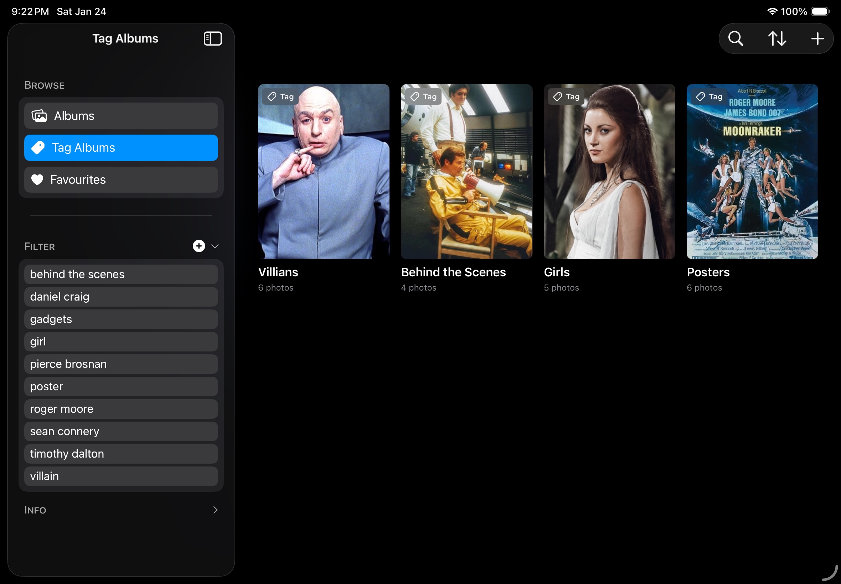
Task: Click Tag badge on Villians album
Action: pos(280,97)
